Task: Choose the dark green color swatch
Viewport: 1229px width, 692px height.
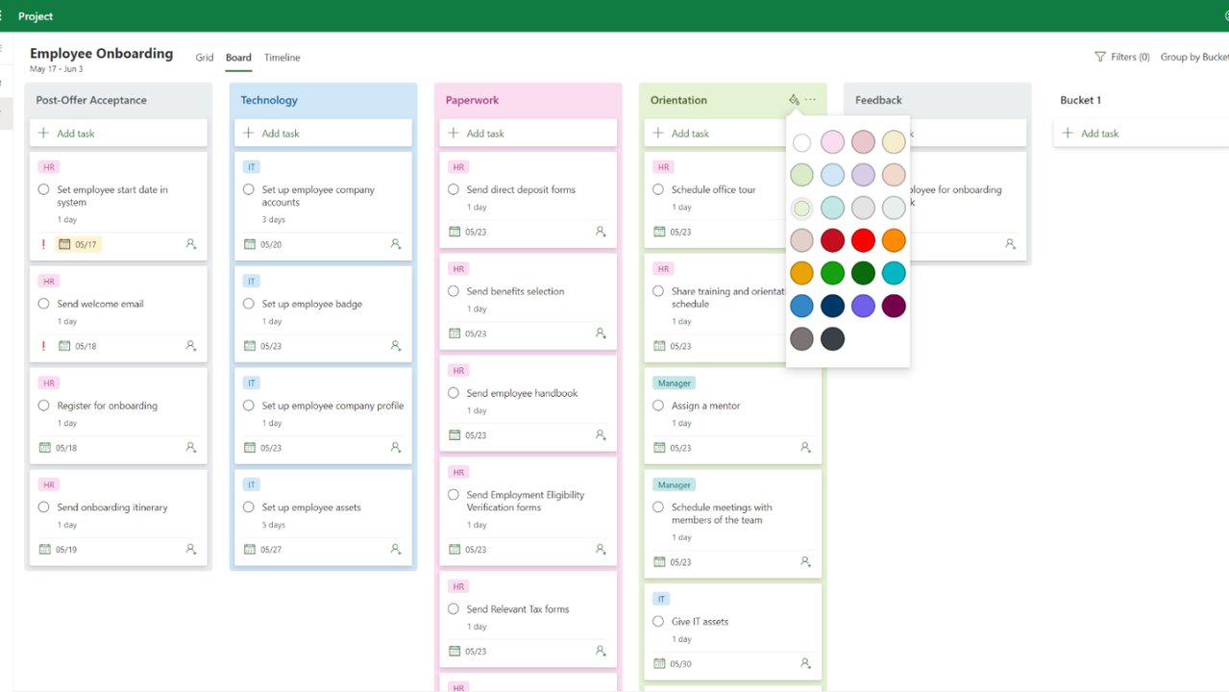Action: pyautogui.click(x=863, y=274)
